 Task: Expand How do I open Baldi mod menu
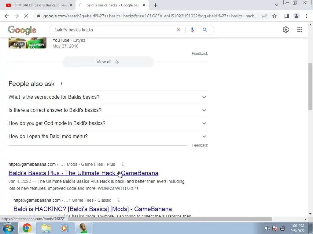click(108, 136)
